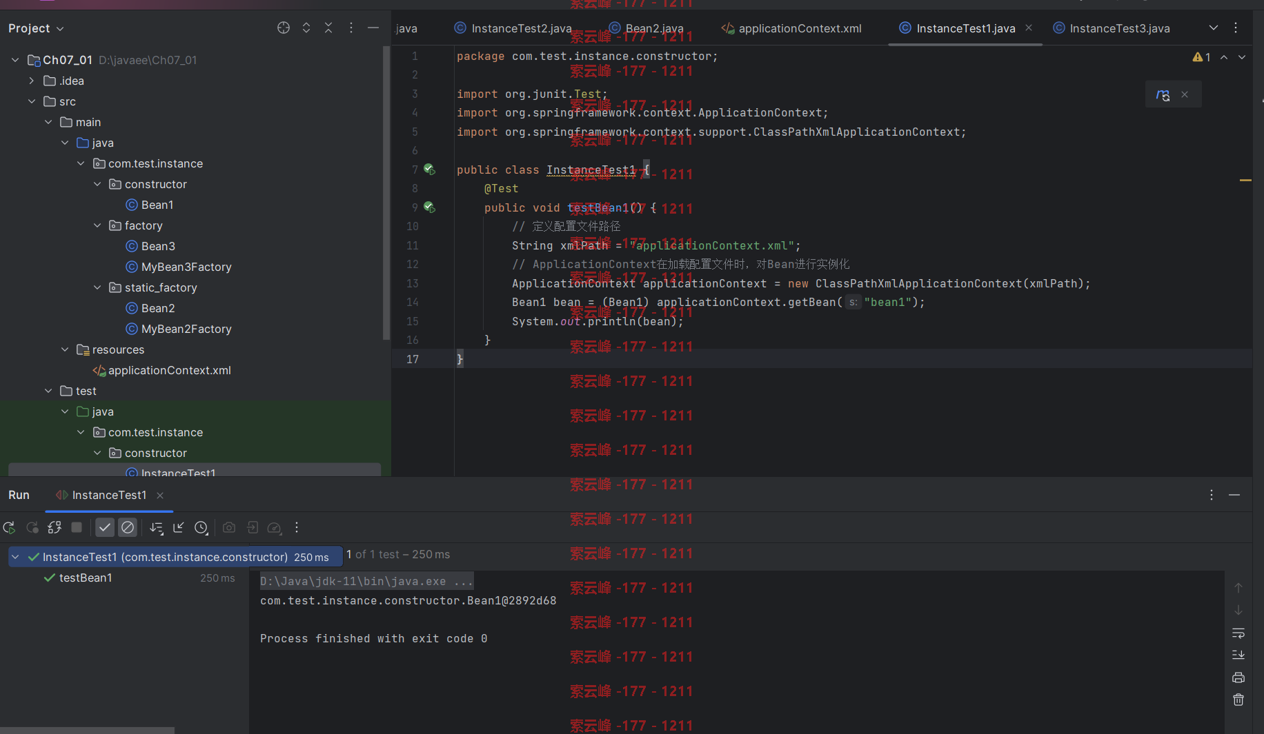Screen dimensions: 1264x734
Task: Open more test runner options
Action: 297,527
